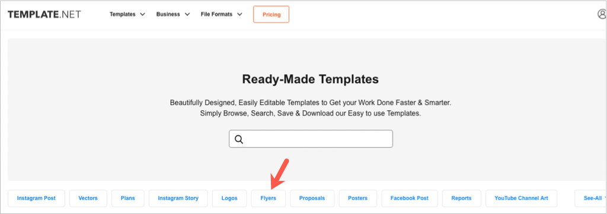607x214 pixels.
Task: Select the Vectors category
Action: [x=88, y=198]
